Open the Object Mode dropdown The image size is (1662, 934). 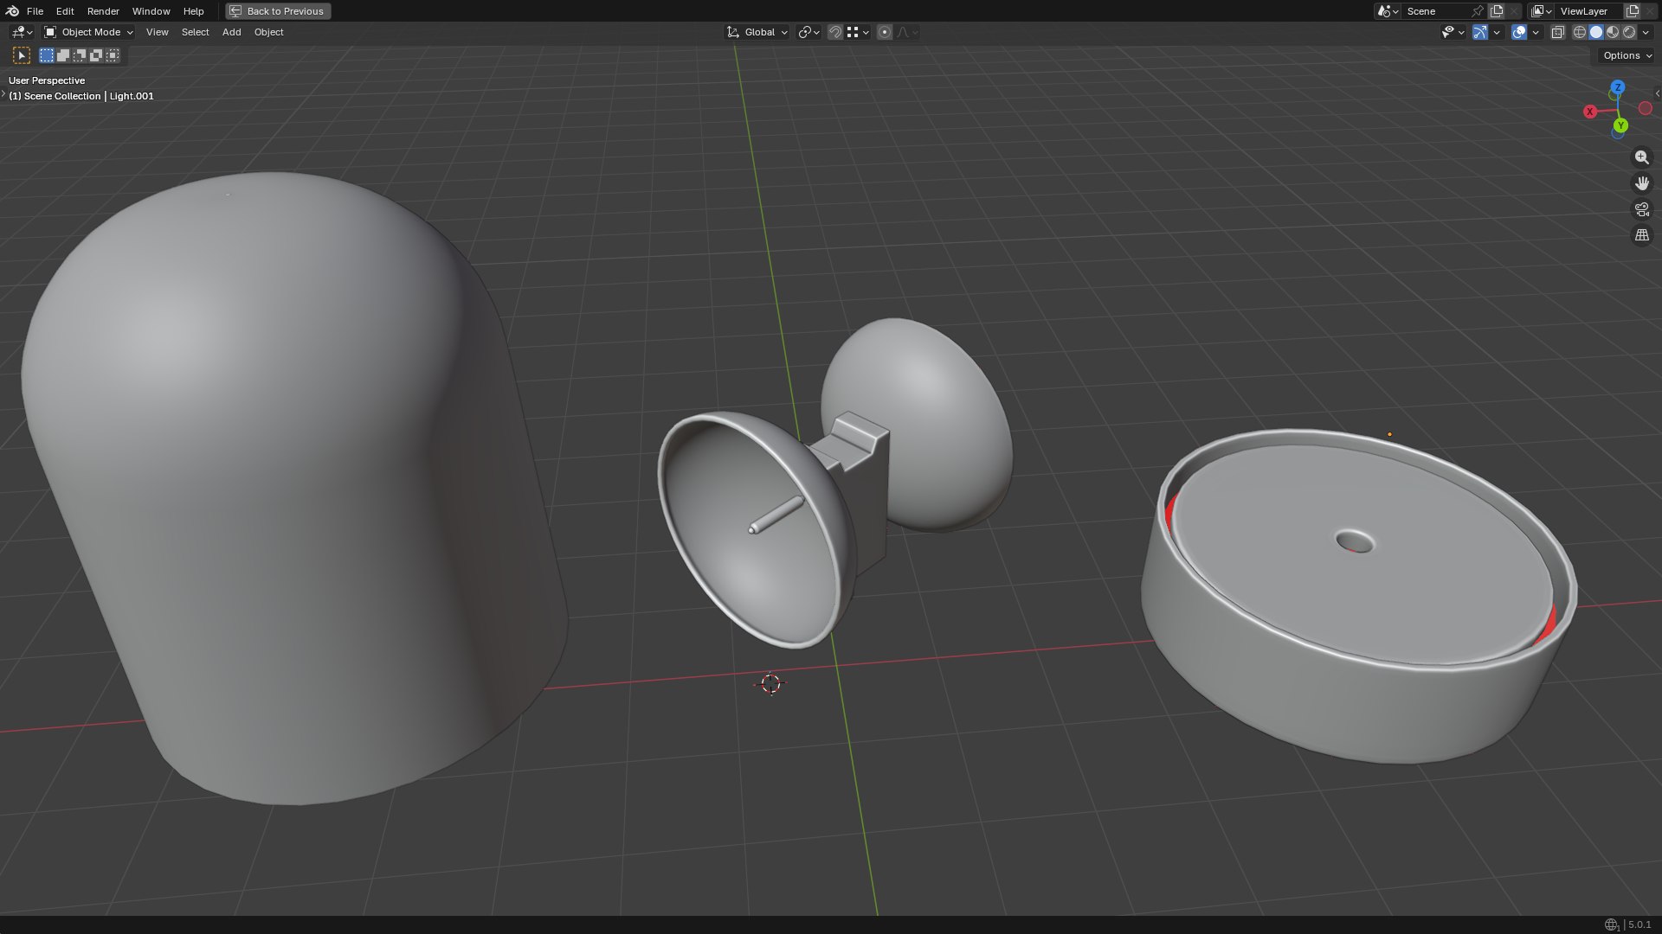88,32
